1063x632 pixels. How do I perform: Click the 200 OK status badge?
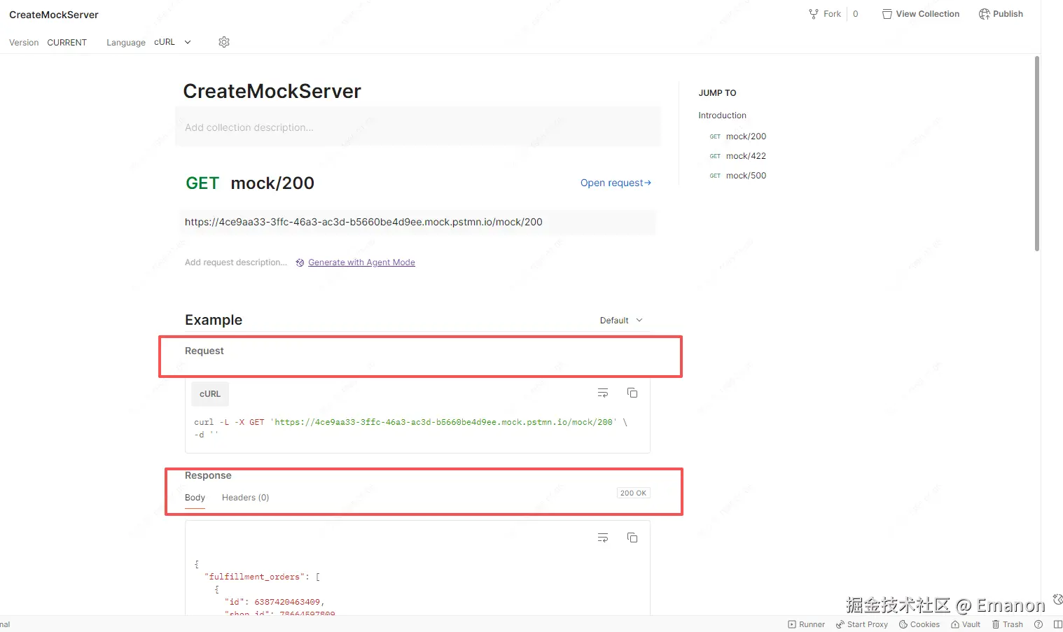pyautogui.click(x=633, y=493)
